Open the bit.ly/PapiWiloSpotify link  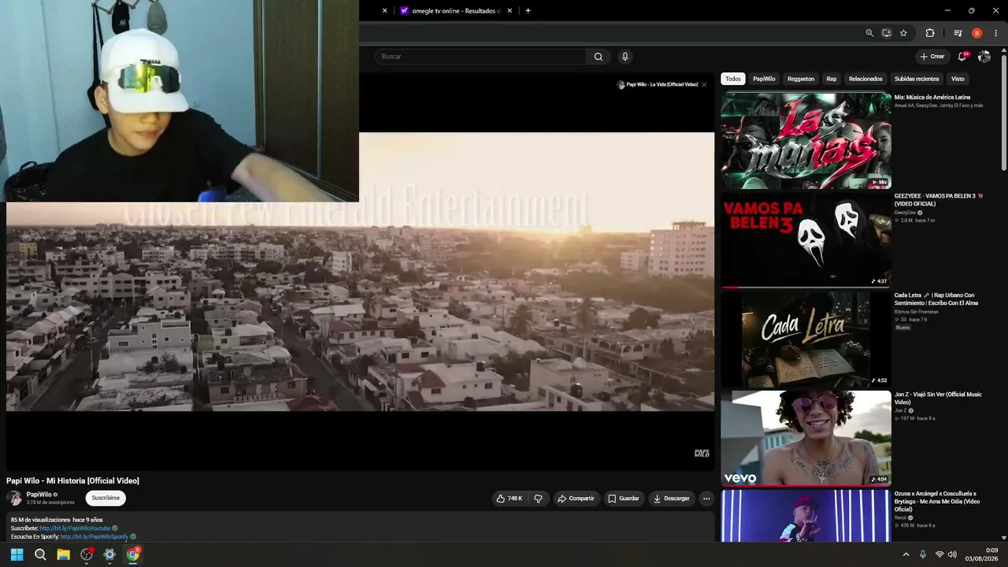(94, 536)
